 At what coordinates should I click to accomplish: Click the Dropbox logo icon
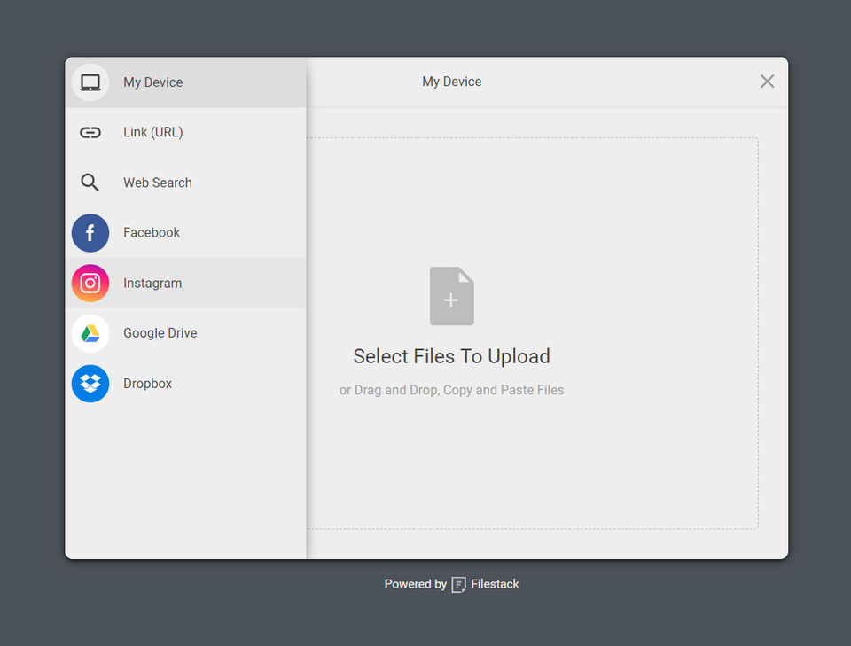(90, 384)
